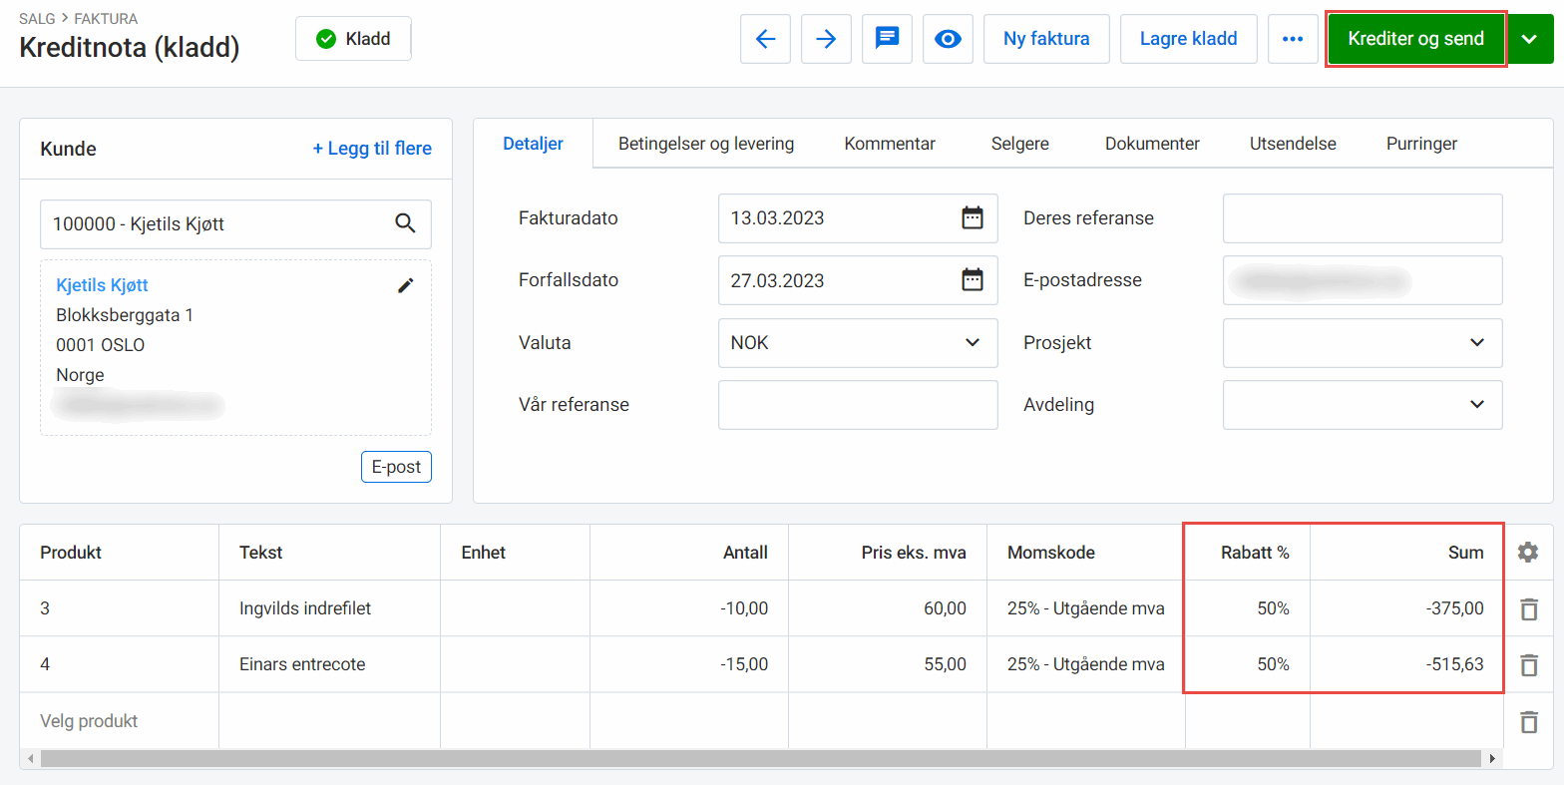The height and width of the screenshot is (785, 1564).
Task: Click the -15,00 quantity cell
Action: pyautogui.click(x=688, y=664)
